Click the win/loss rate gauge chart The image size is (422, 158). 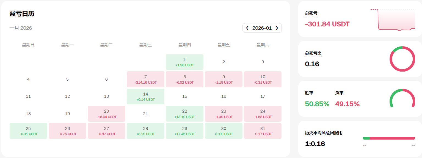point(402,98)
